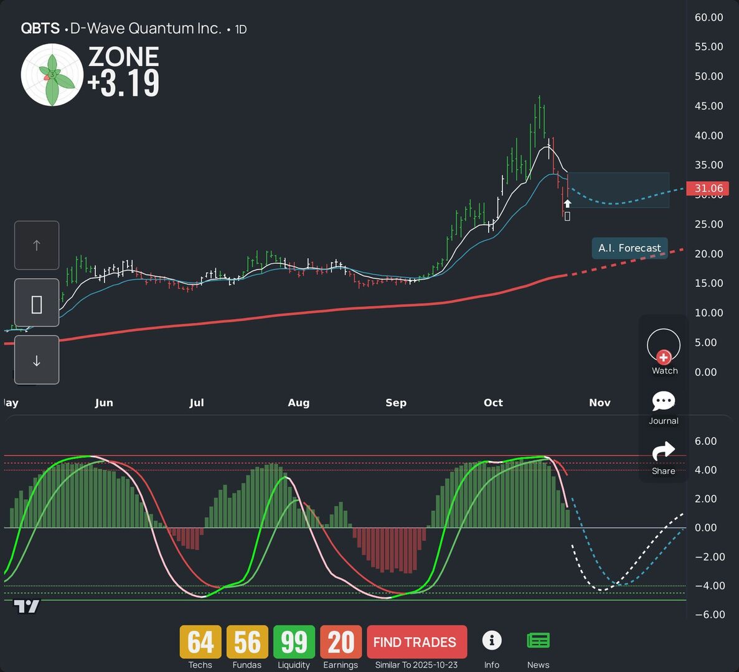The width and height of the screenshot is (739, 672).
Task: Open the Fundas score 56 badge
Action: click(x=247, y=642)
